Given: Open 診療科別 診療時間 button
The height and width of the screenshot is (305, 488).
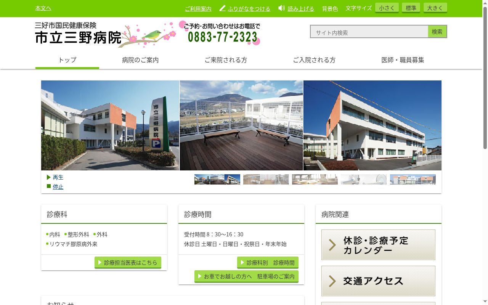Looking at the screenshot, I should 268,262.
